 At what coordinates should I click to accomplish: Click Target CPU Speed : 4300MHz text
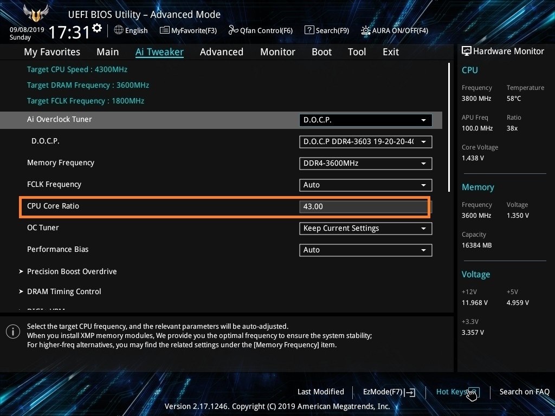(x=77, y=69)
